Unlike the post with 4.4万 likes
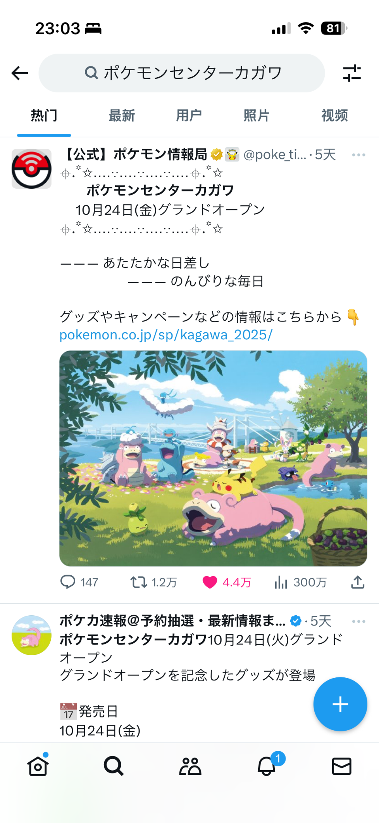 click(x=210, y=582)
